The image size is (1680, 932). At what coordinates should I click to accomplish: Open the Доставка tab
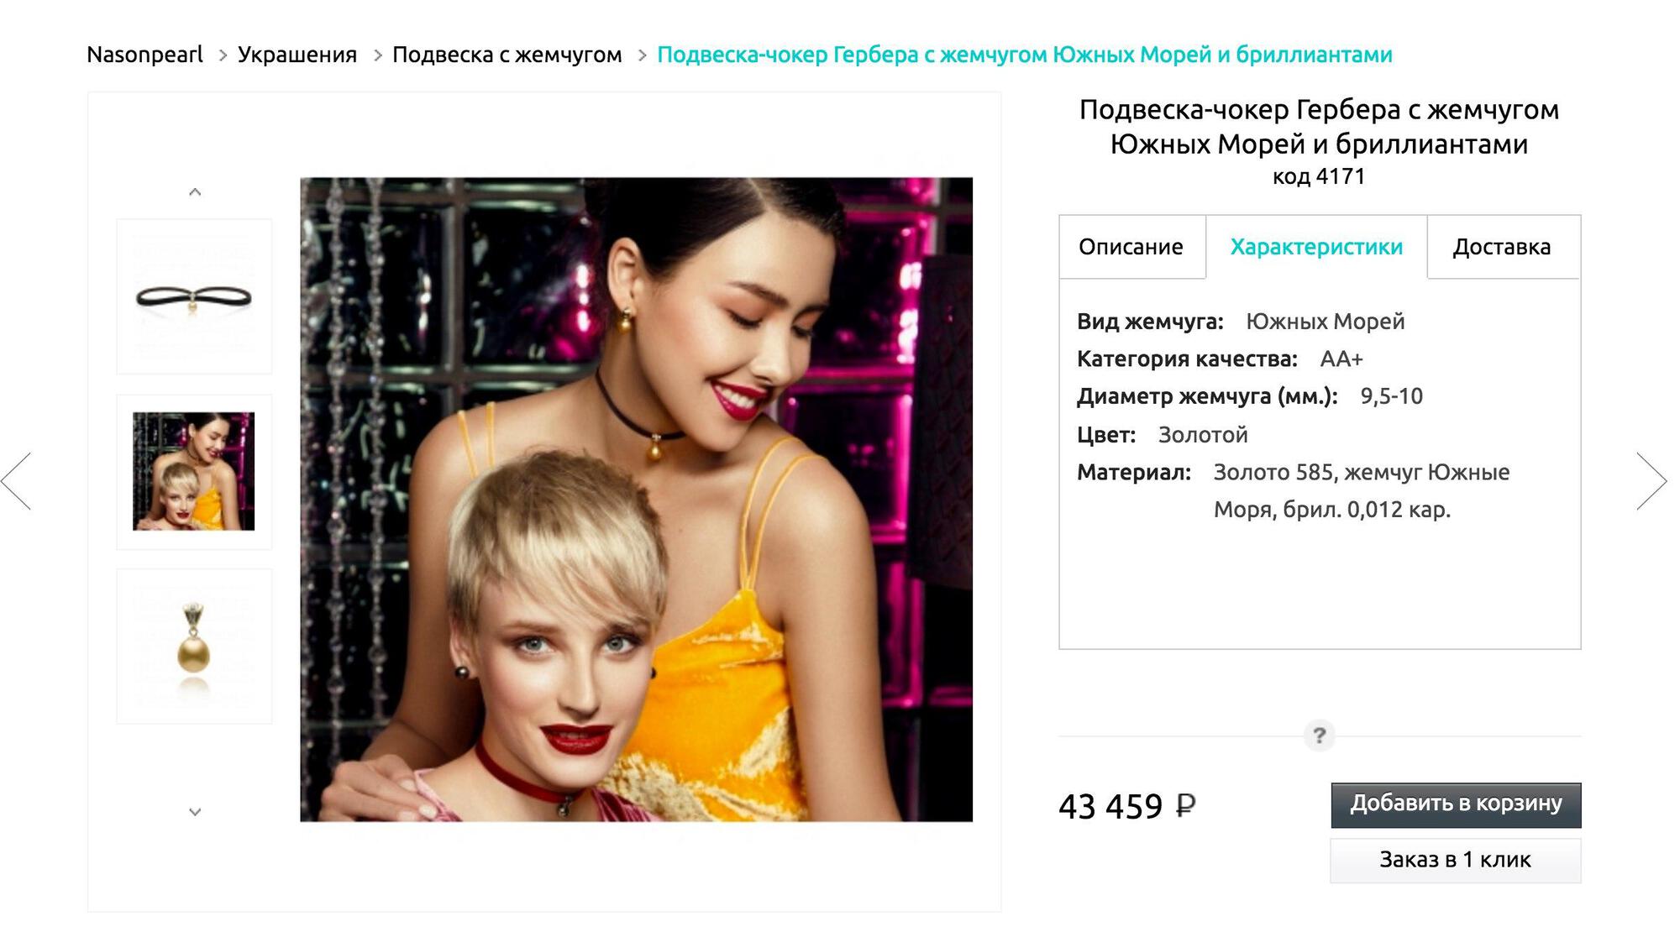[x=1503, y=247]
